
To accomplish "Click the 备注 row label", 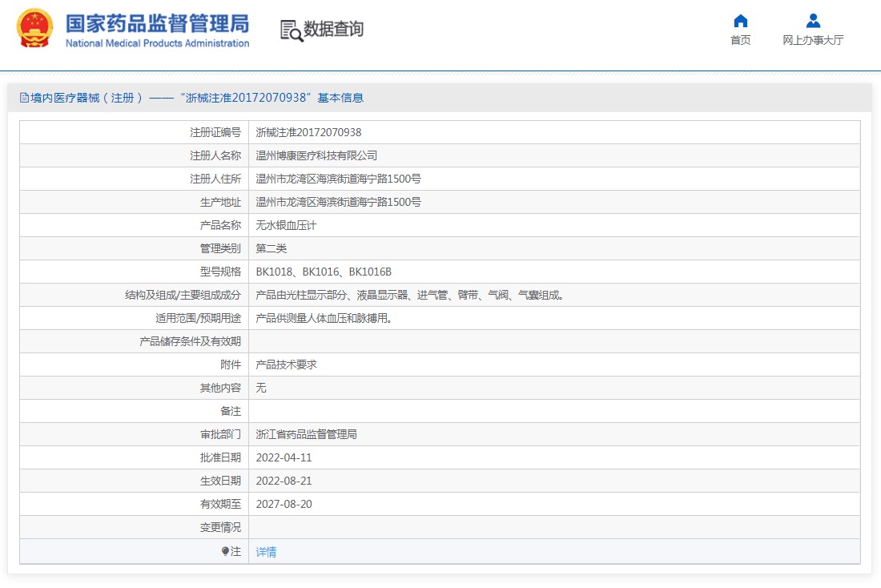I will click(231, 412).
